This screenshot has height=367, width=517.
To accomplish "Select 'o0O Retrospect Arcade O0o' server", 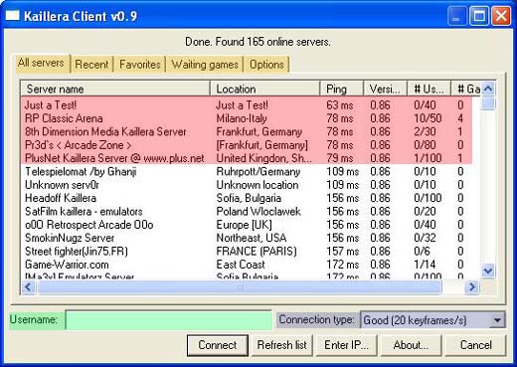I will click(x=247, y=225).
